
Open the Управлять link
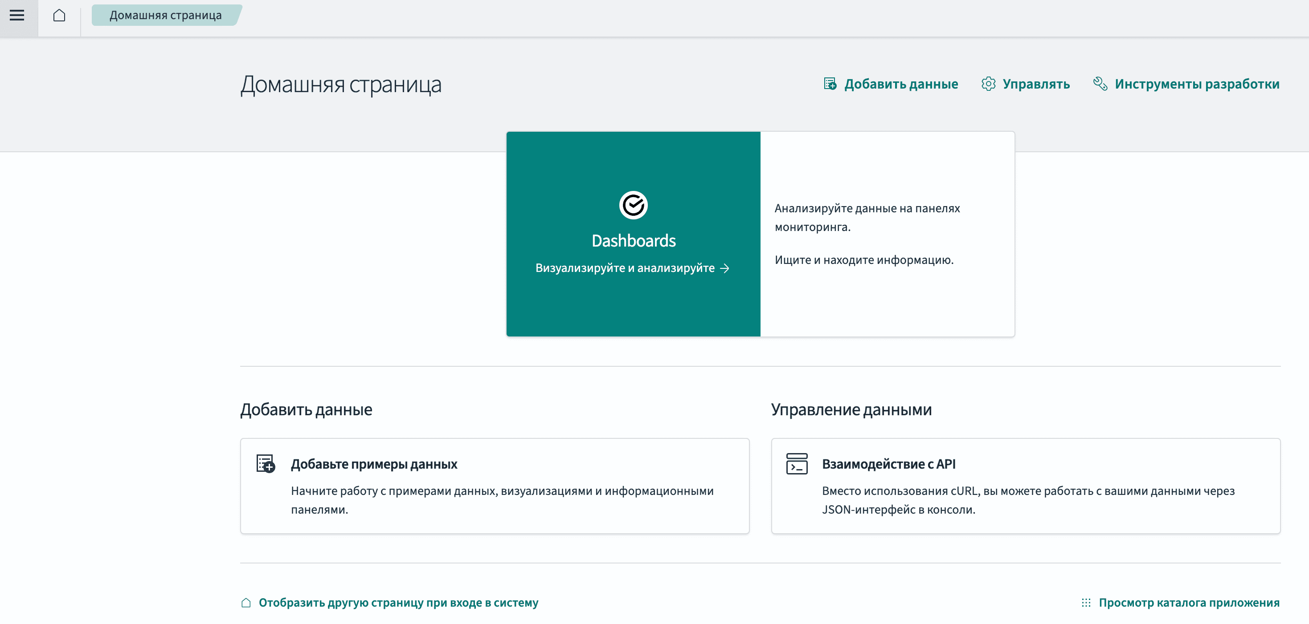(1035, 84)
